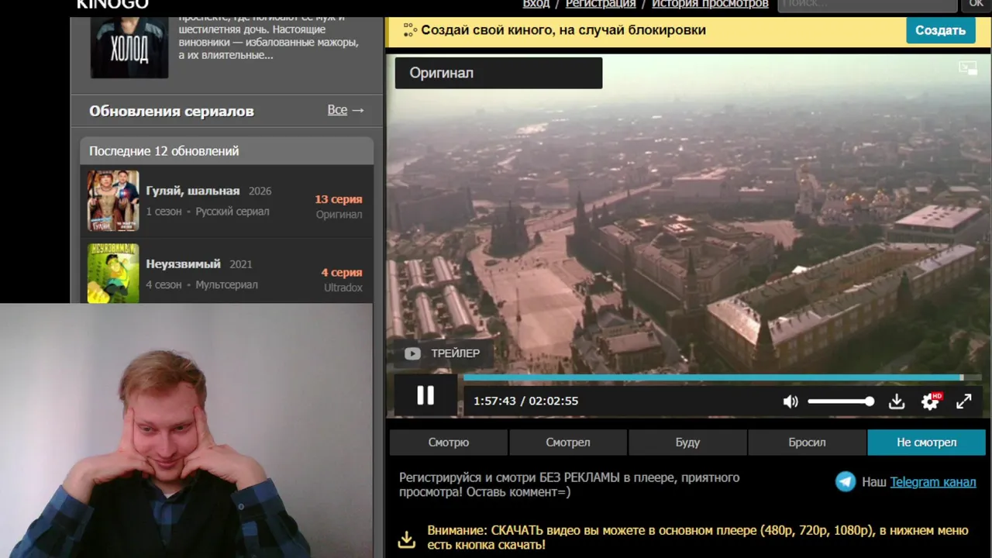Open Гуляй, шальная series title

[193, 191]
